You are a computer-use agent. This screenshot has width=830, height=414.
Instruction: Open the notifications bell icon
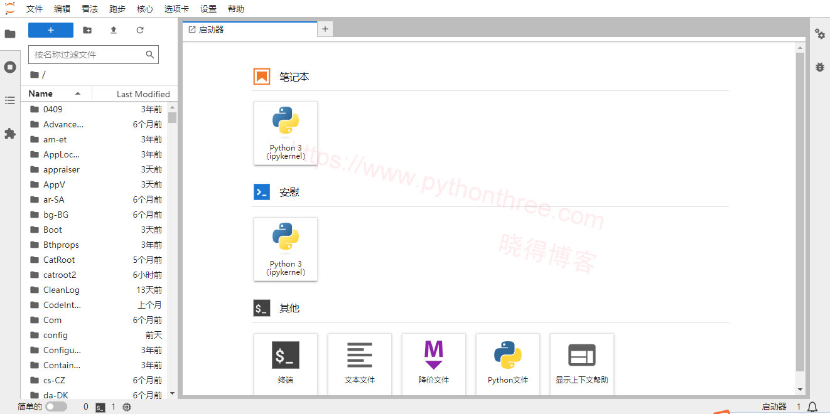pos(812,407)
